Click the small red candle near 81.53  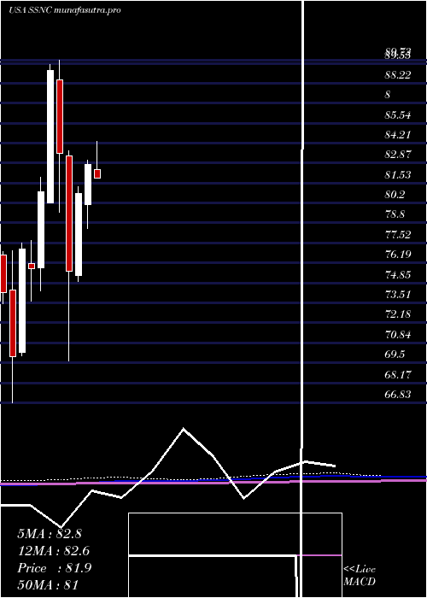tap(97, 173)
